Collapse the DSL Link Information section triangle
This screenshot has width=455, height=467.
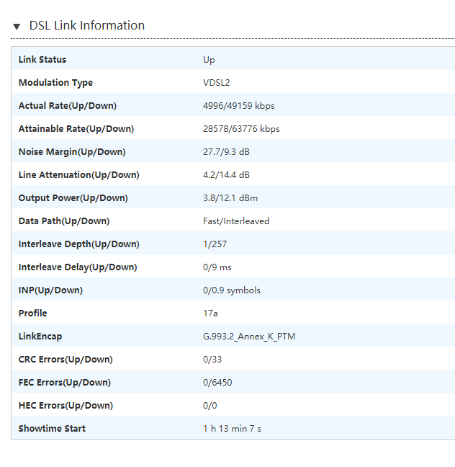coord(17,27)
